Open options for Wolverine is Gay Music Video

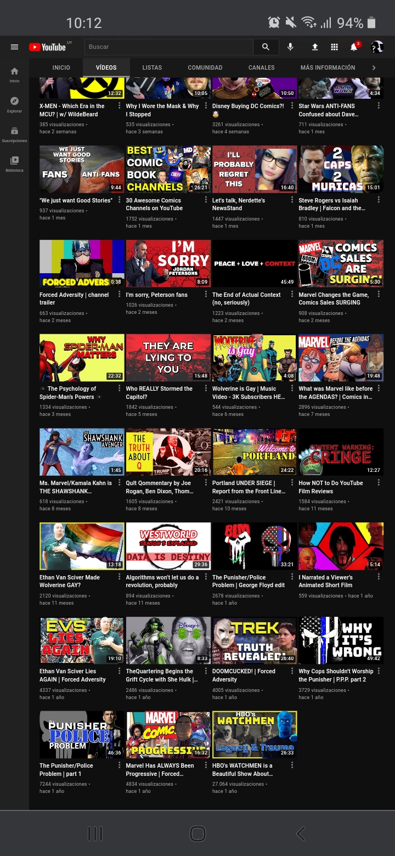pos(292,388)
